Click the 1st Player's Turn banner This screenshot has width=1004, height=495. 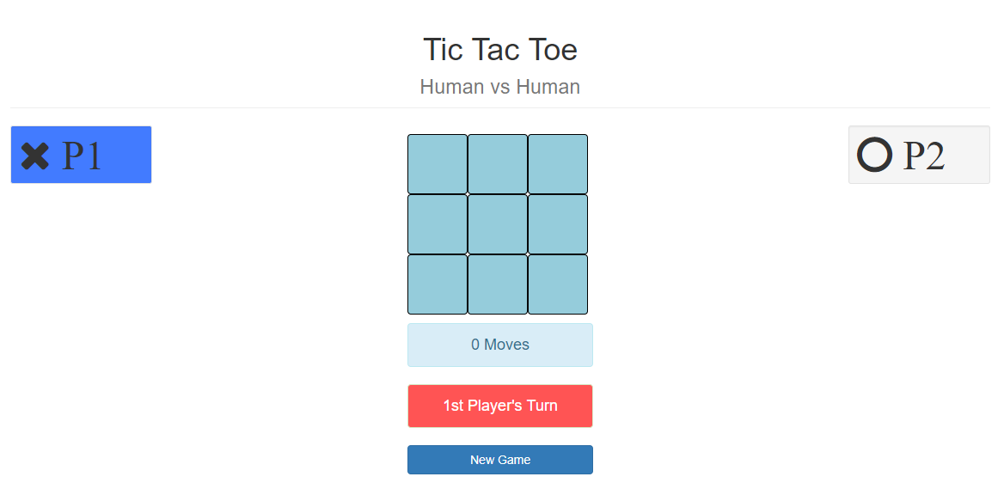[x=500, y=406]
